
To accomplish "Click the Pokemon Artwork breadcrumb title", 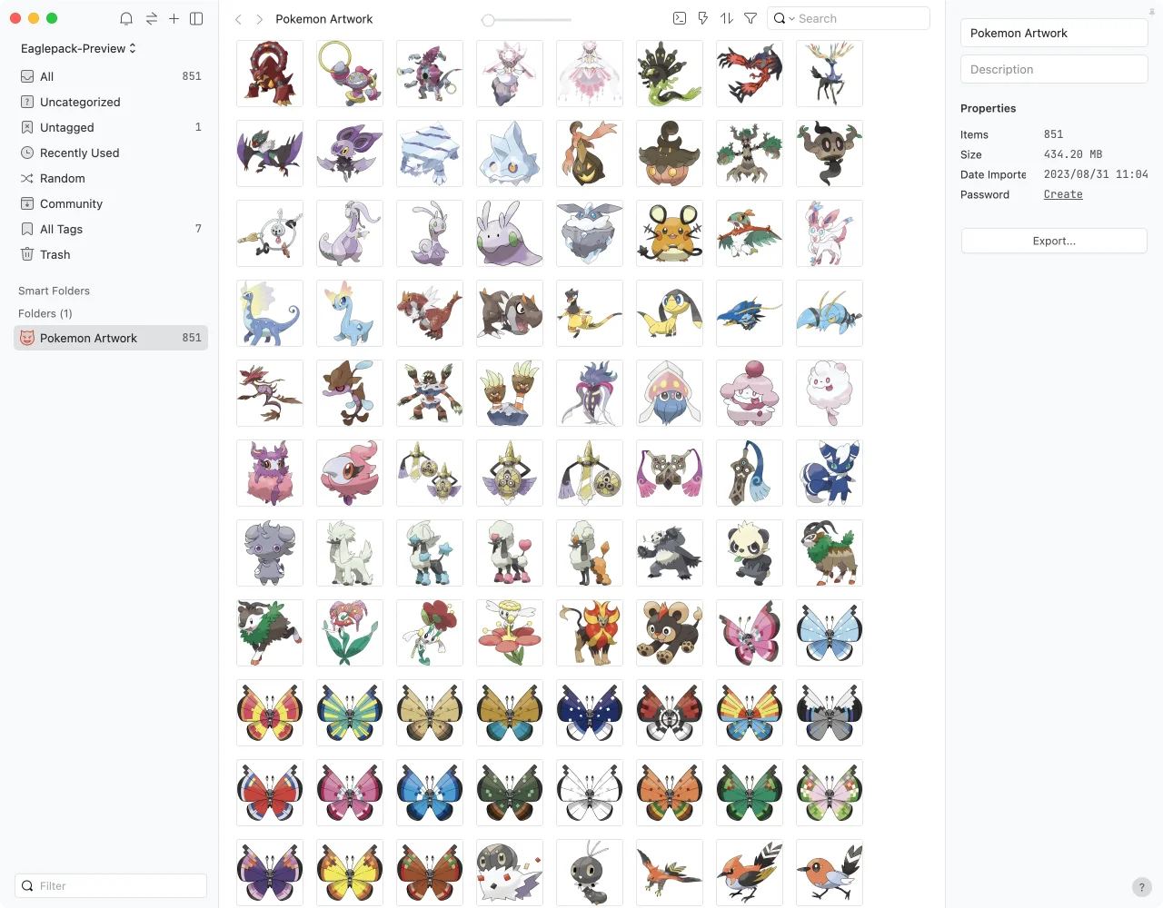I will point(324,19).
